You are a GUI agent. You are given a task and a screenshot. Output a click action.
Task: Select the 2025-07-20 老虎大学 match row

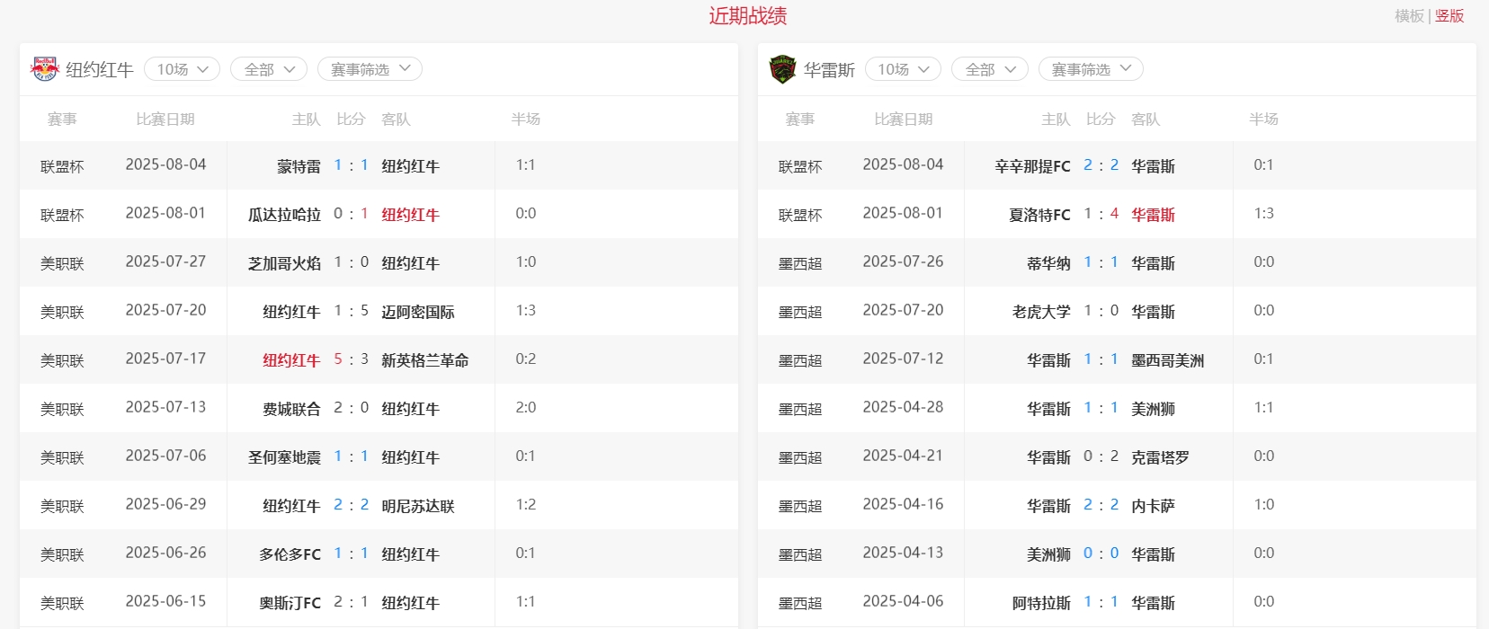pos(903,311)
